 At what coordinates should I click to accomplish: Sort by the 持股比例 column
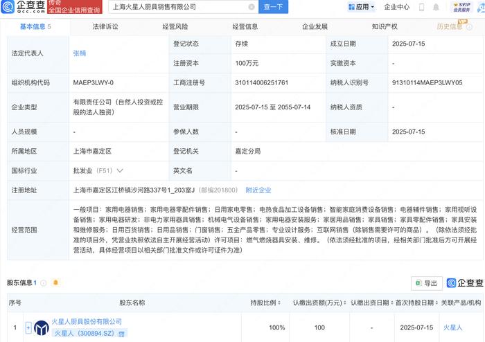tap(265, 303)
